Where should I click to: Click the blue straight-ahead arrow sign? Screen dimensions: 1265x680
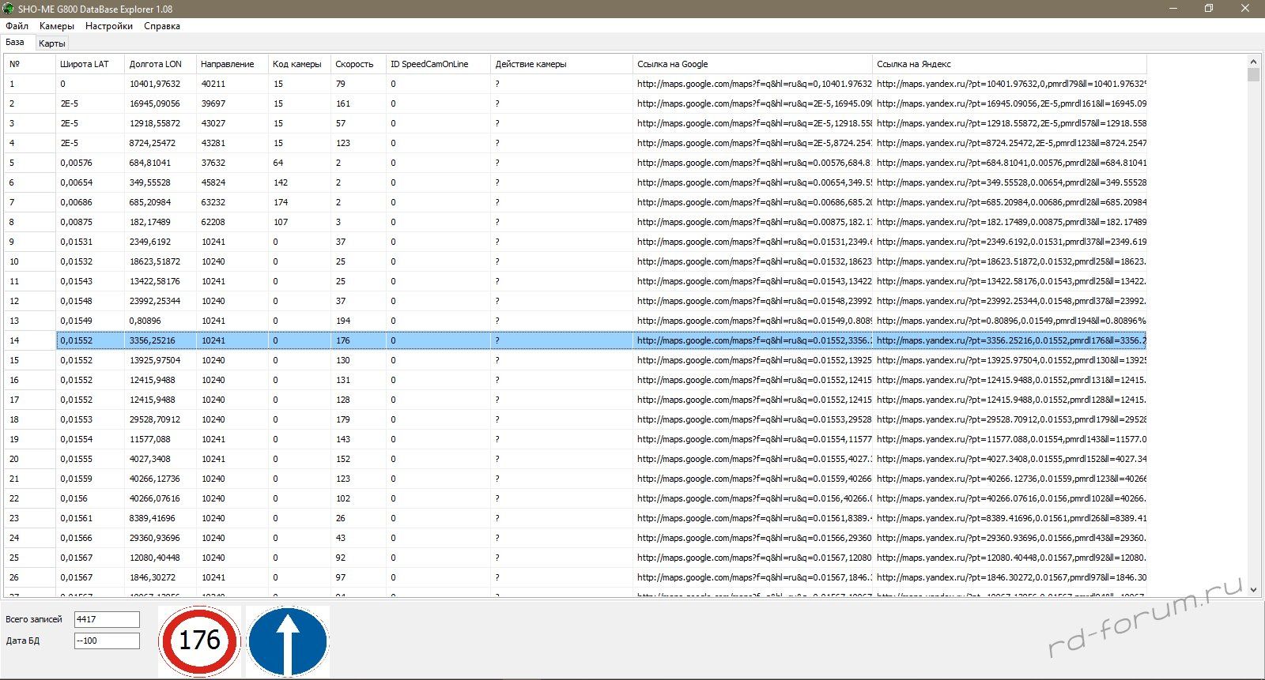pyautogui.click(x=287, y=641)
